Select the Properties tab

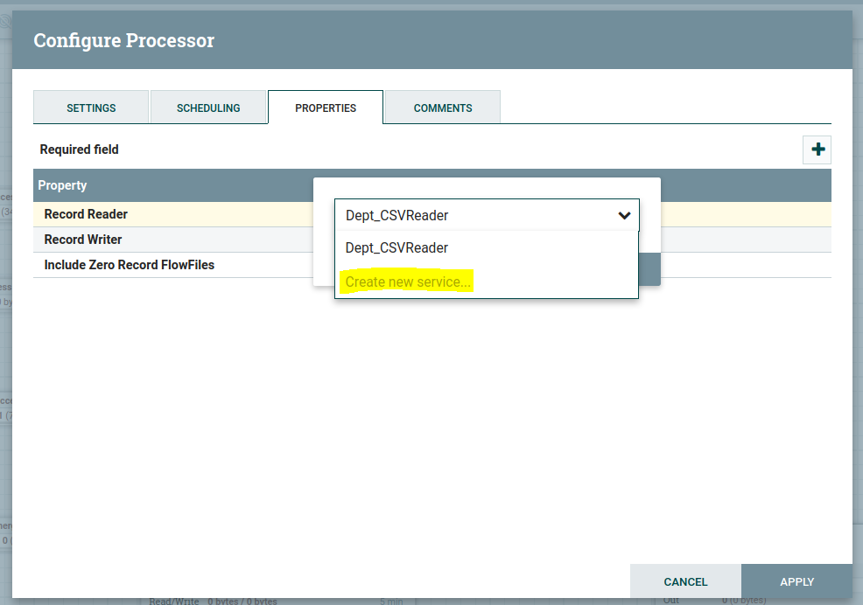coord(326,108)
